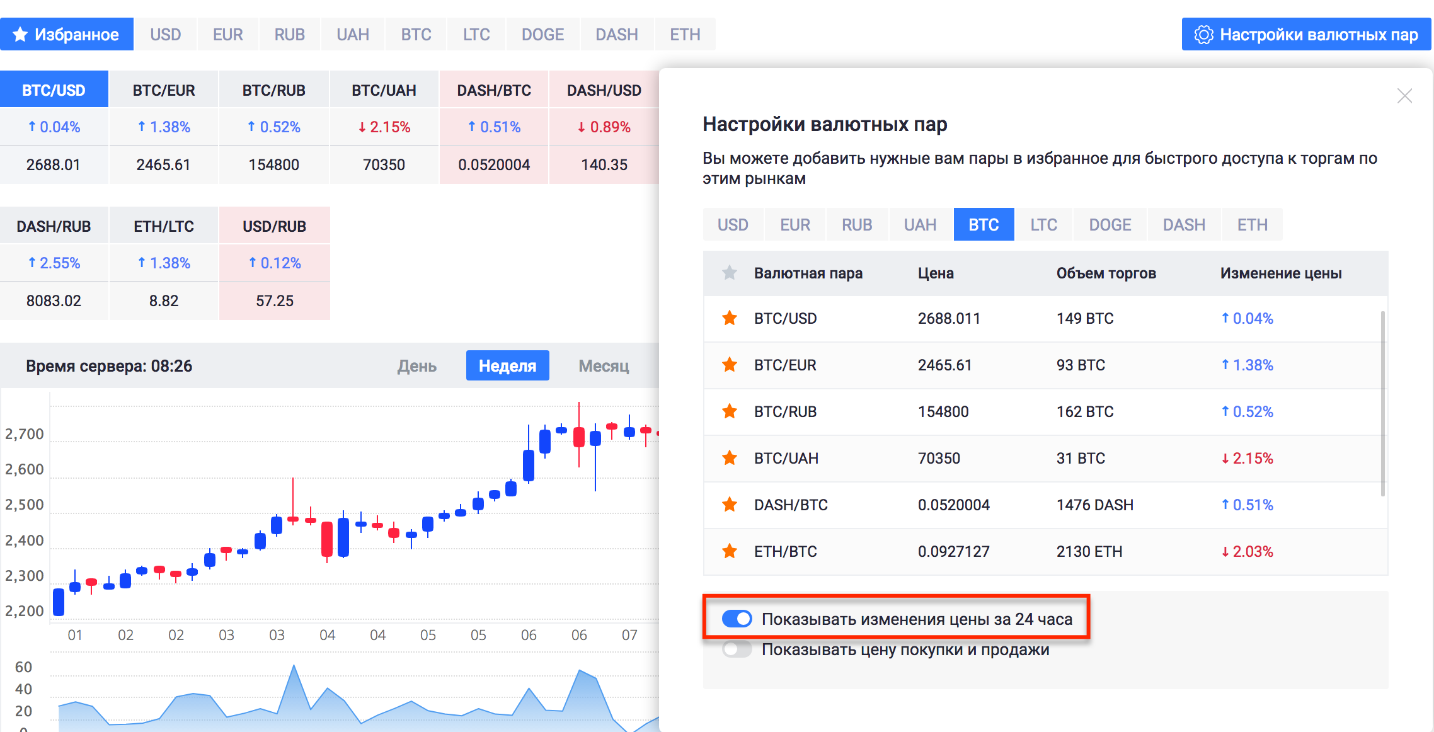Select the USD/RUB pair tile

pyautogui.click(x=275, y=263)
